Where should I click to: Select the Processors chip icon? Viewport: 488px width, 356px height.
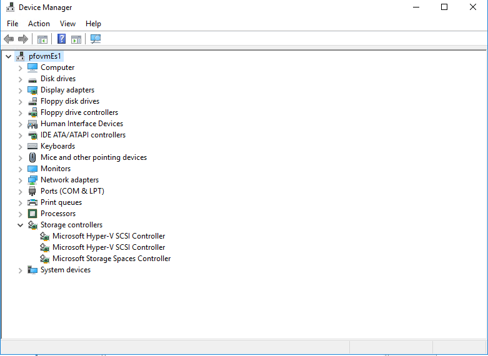tap(32, 214)
